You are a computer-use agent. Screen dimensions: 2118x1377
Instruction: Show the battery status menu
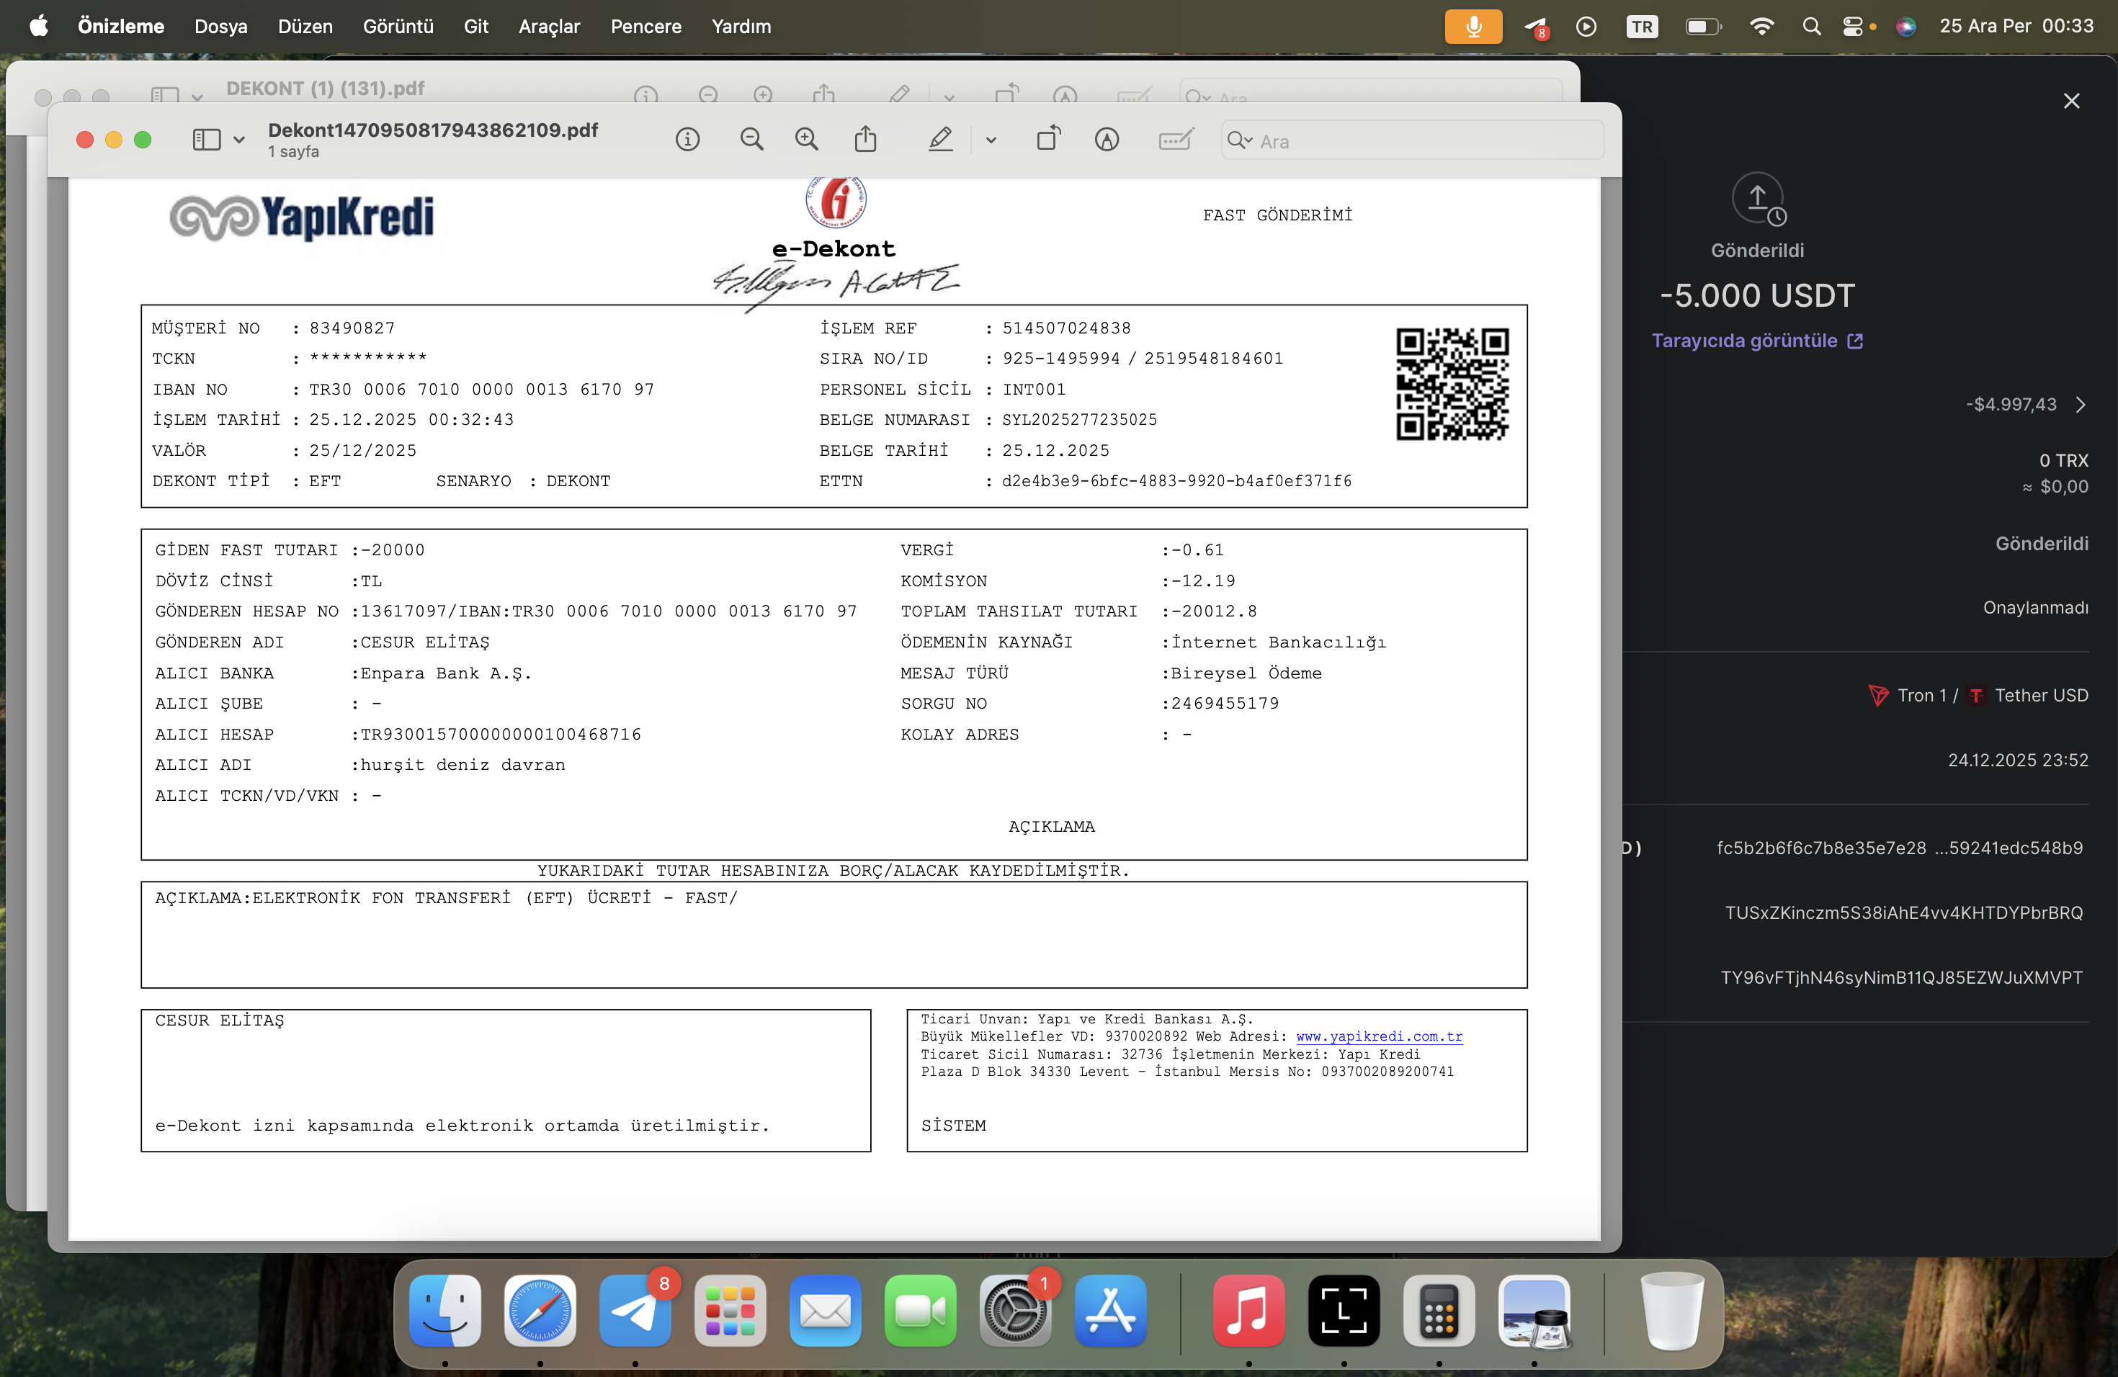1703,27
